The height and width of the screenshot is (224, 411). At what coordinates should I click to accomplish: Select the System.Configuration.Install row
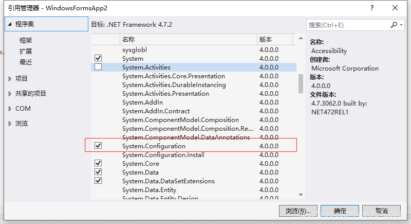(x=194, y=154)
